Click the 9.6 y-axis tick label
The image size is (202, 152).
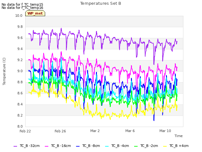click(20, 38)
